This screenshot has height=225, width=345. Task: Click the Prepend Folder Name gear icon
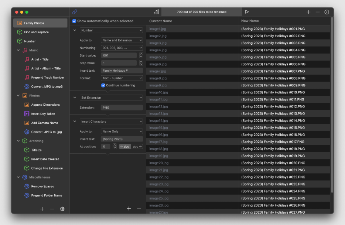[x=27, y=195]
